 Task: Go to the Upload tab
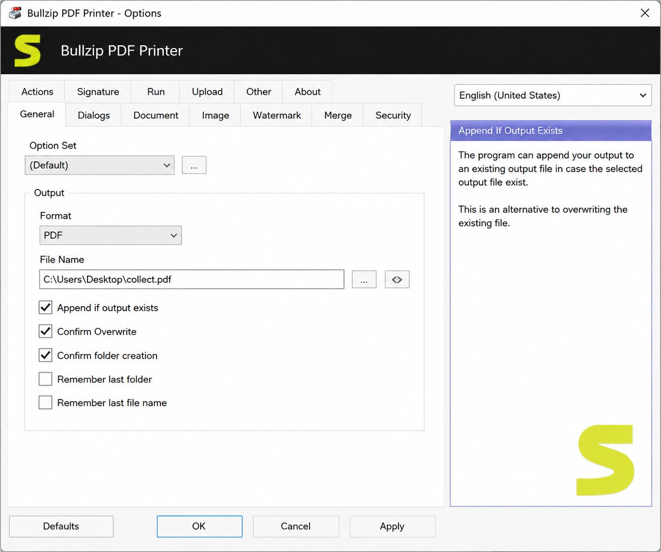pos(207,92)
